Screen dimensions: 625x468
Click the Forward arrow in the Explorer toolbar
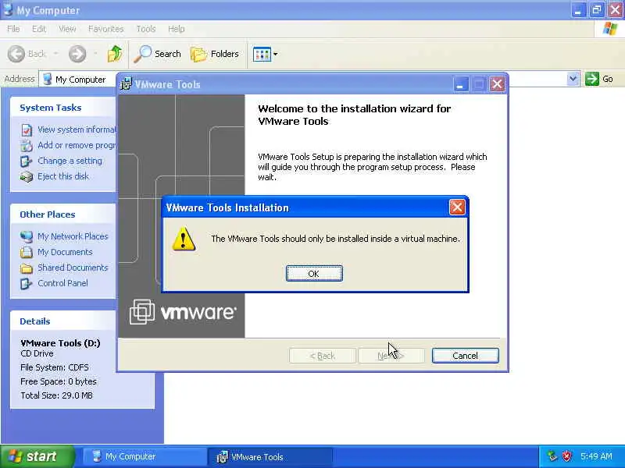(x=77, y=54)
